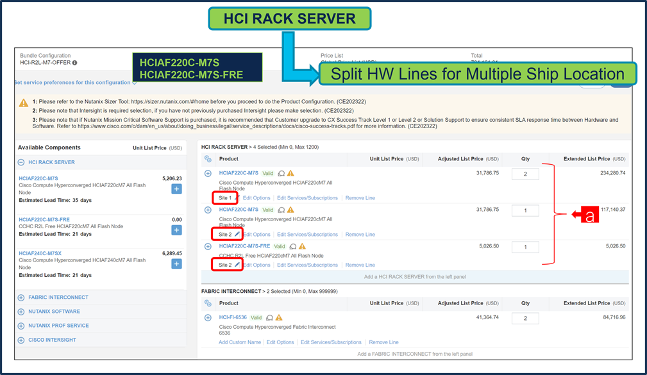This screenshot has width=647, height=375.
Task: Remove Line for HCIAF220C-M7S-FRE
Action: 360,265
